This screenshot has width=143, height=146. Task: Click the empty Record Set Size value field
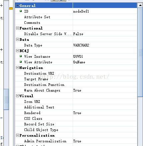pyautogui.click(x=105, y=124)
